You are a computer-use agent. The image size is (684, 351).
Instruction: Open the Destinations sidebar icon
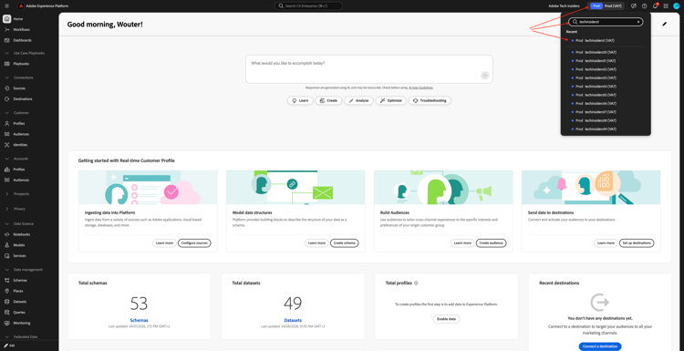click(x=7, y=99)
